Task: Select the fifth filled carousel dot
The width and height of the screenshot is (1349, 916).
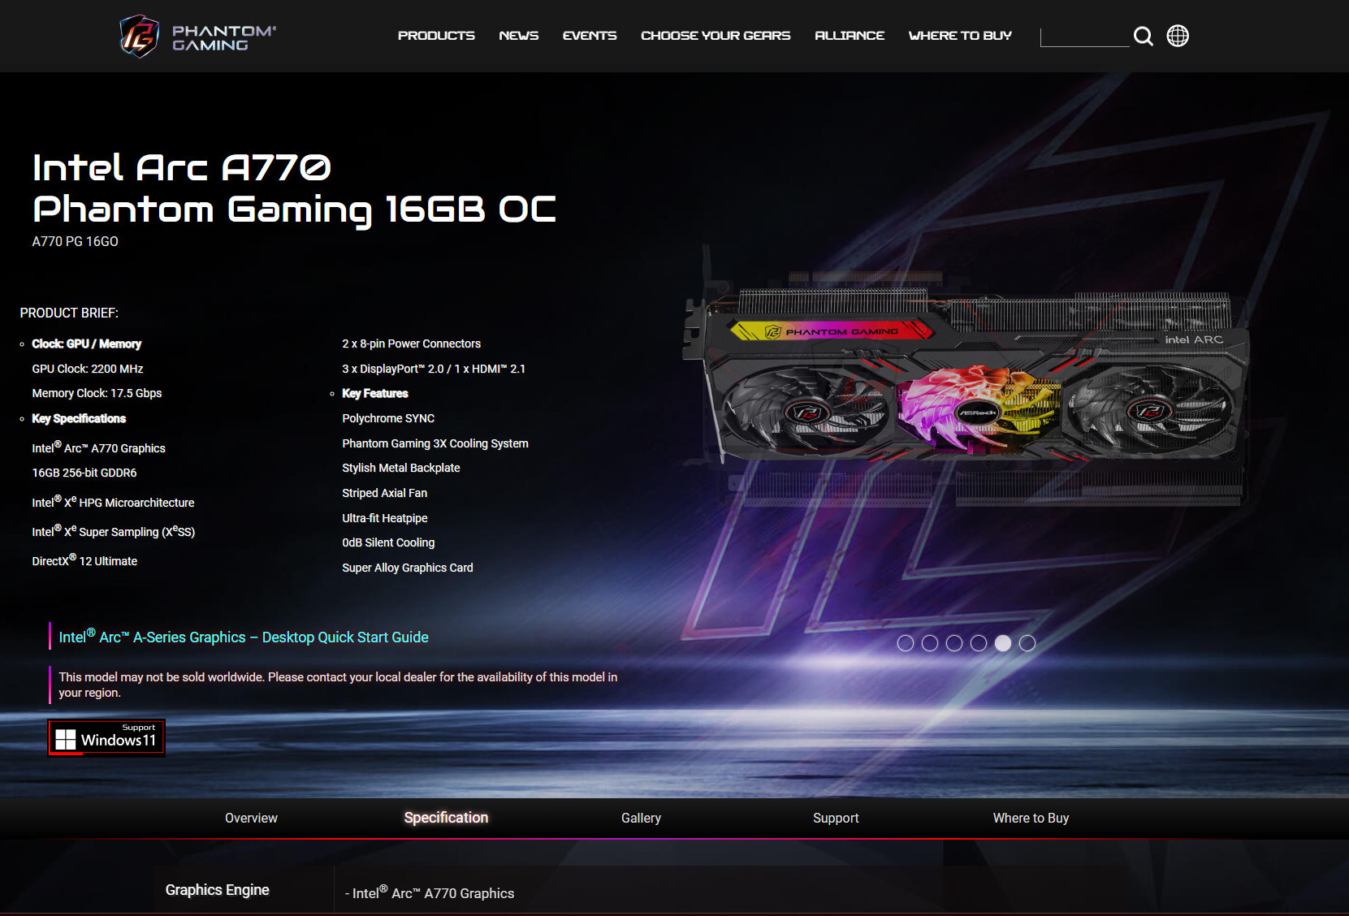Action: pyautogui.click(x=1003, y=643)
